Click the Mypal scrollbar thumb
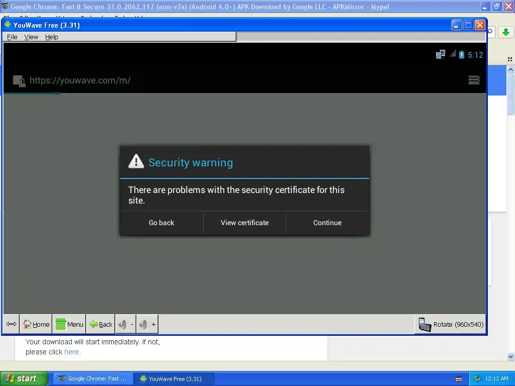This screenshot has height=386, width=515. point(510,95)
